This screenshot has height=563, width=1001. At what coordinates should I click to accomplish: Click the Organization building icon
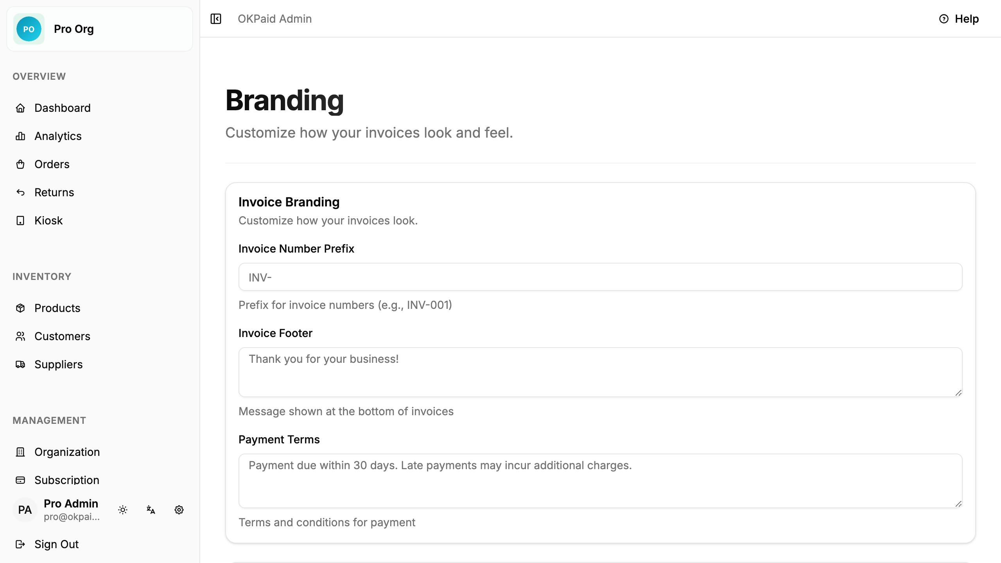point(20,452)
